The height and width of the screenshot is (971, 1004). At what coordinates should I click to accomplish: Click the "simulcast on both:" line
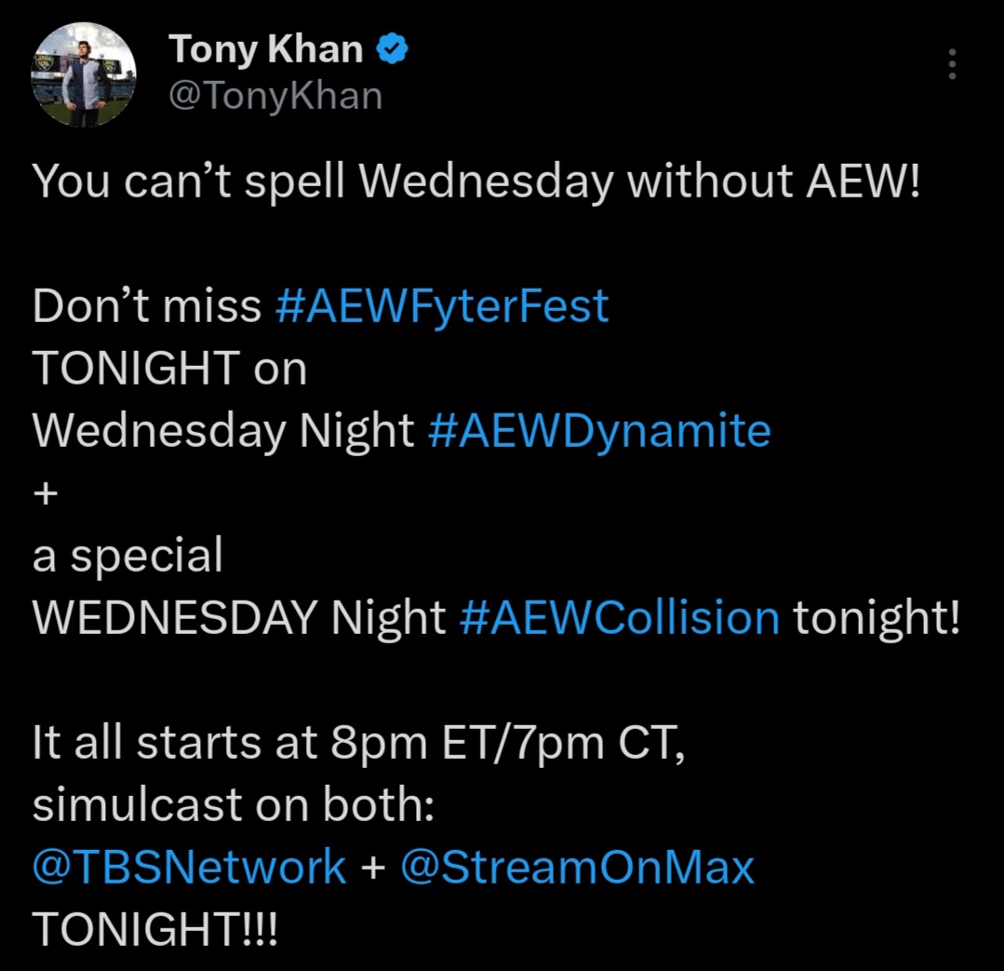pos(234,805)
